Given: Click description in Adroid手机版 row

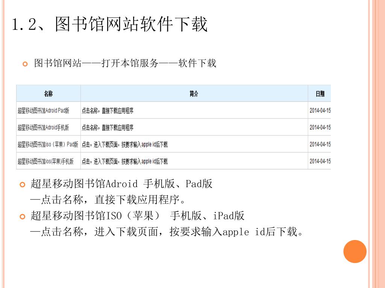Looking at the screenshot, I should click(108, 127).
